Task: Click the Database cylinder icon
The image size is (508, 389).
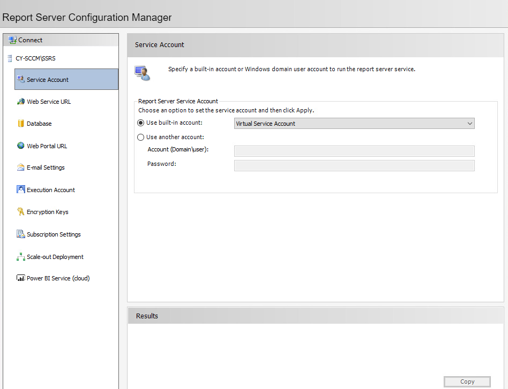Action: click(21, 123)
